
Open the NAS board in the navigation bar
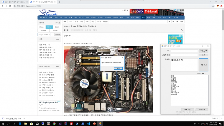(87, 18)
